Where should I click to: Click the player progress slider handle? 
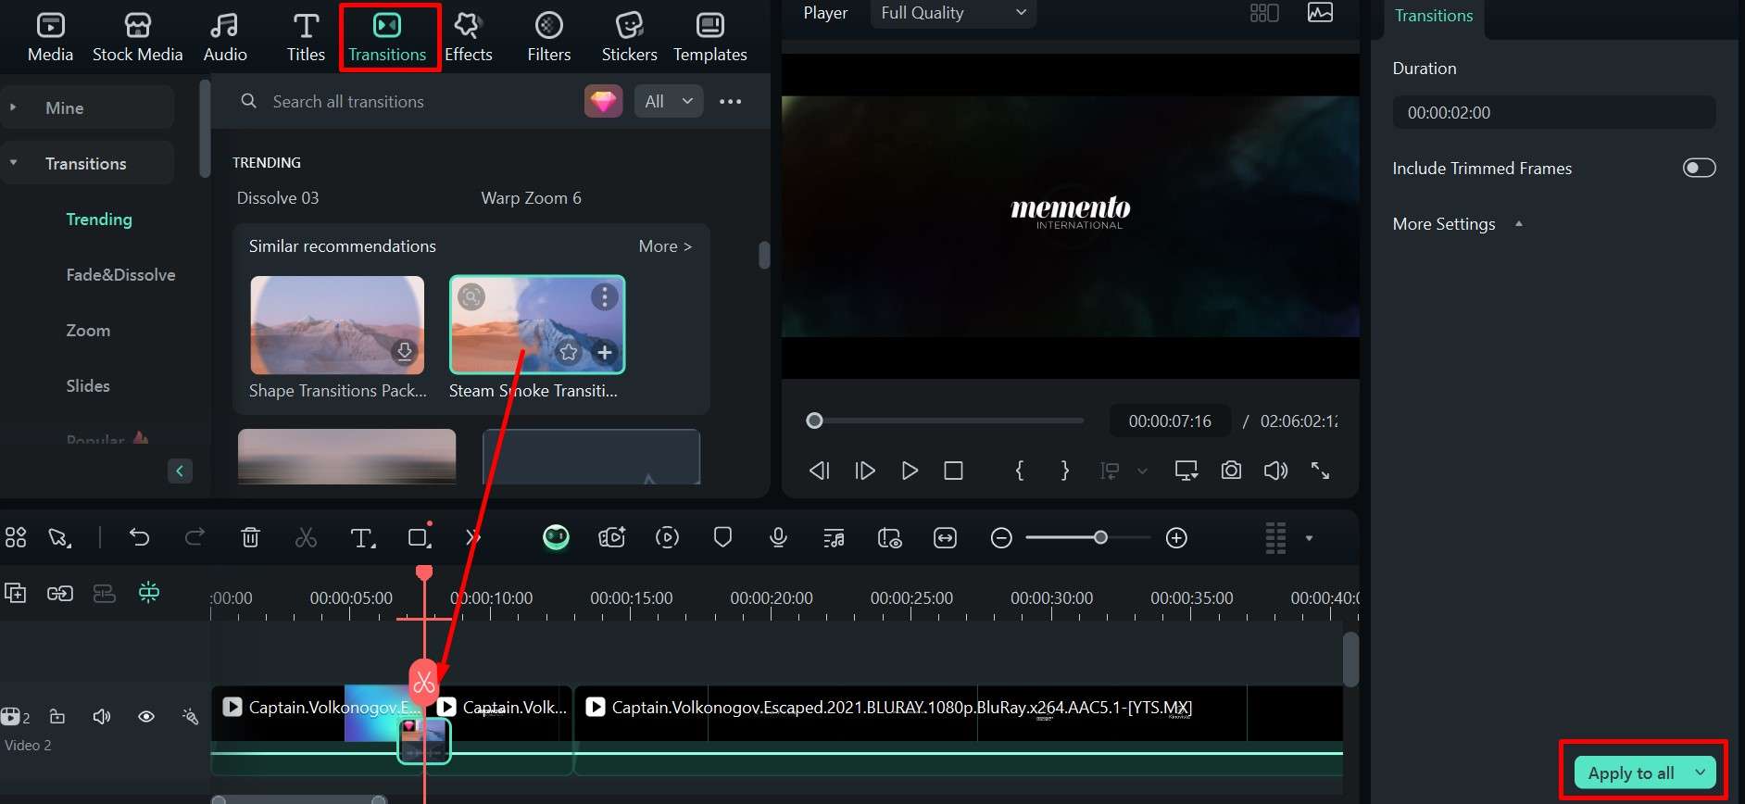[x=814, y=421]
